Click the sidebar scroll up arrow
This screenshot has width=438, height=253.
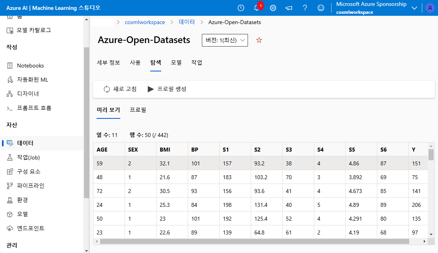click(x=86, y=20)
